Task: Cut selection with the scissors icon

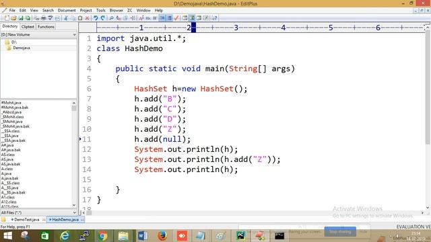Action: pos(66,18)
